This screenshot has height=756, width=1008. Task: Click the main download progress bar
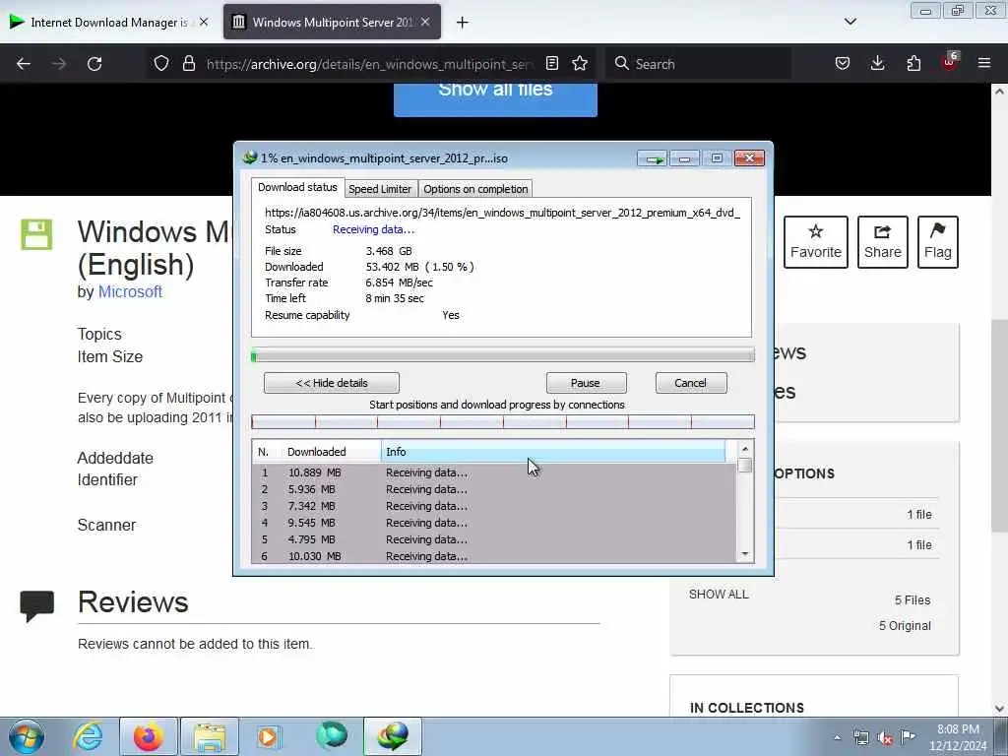click(x=503, y=354)
